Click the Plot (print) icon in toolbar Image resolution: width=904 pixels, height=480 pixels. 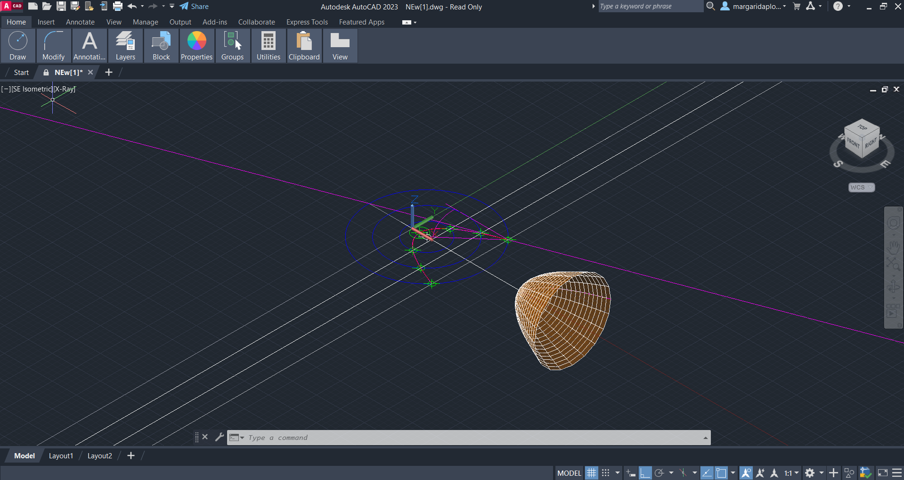(x=118, y=6)
